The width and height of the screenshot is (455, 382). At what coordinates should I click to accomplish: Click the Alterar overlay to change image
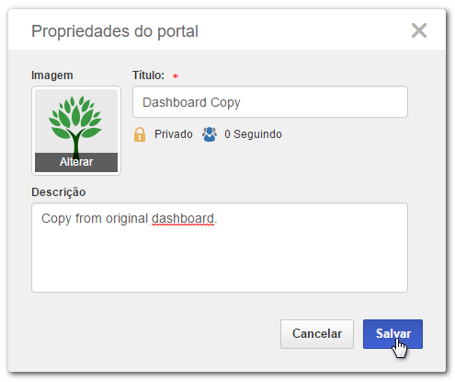[x=76, y=162]
